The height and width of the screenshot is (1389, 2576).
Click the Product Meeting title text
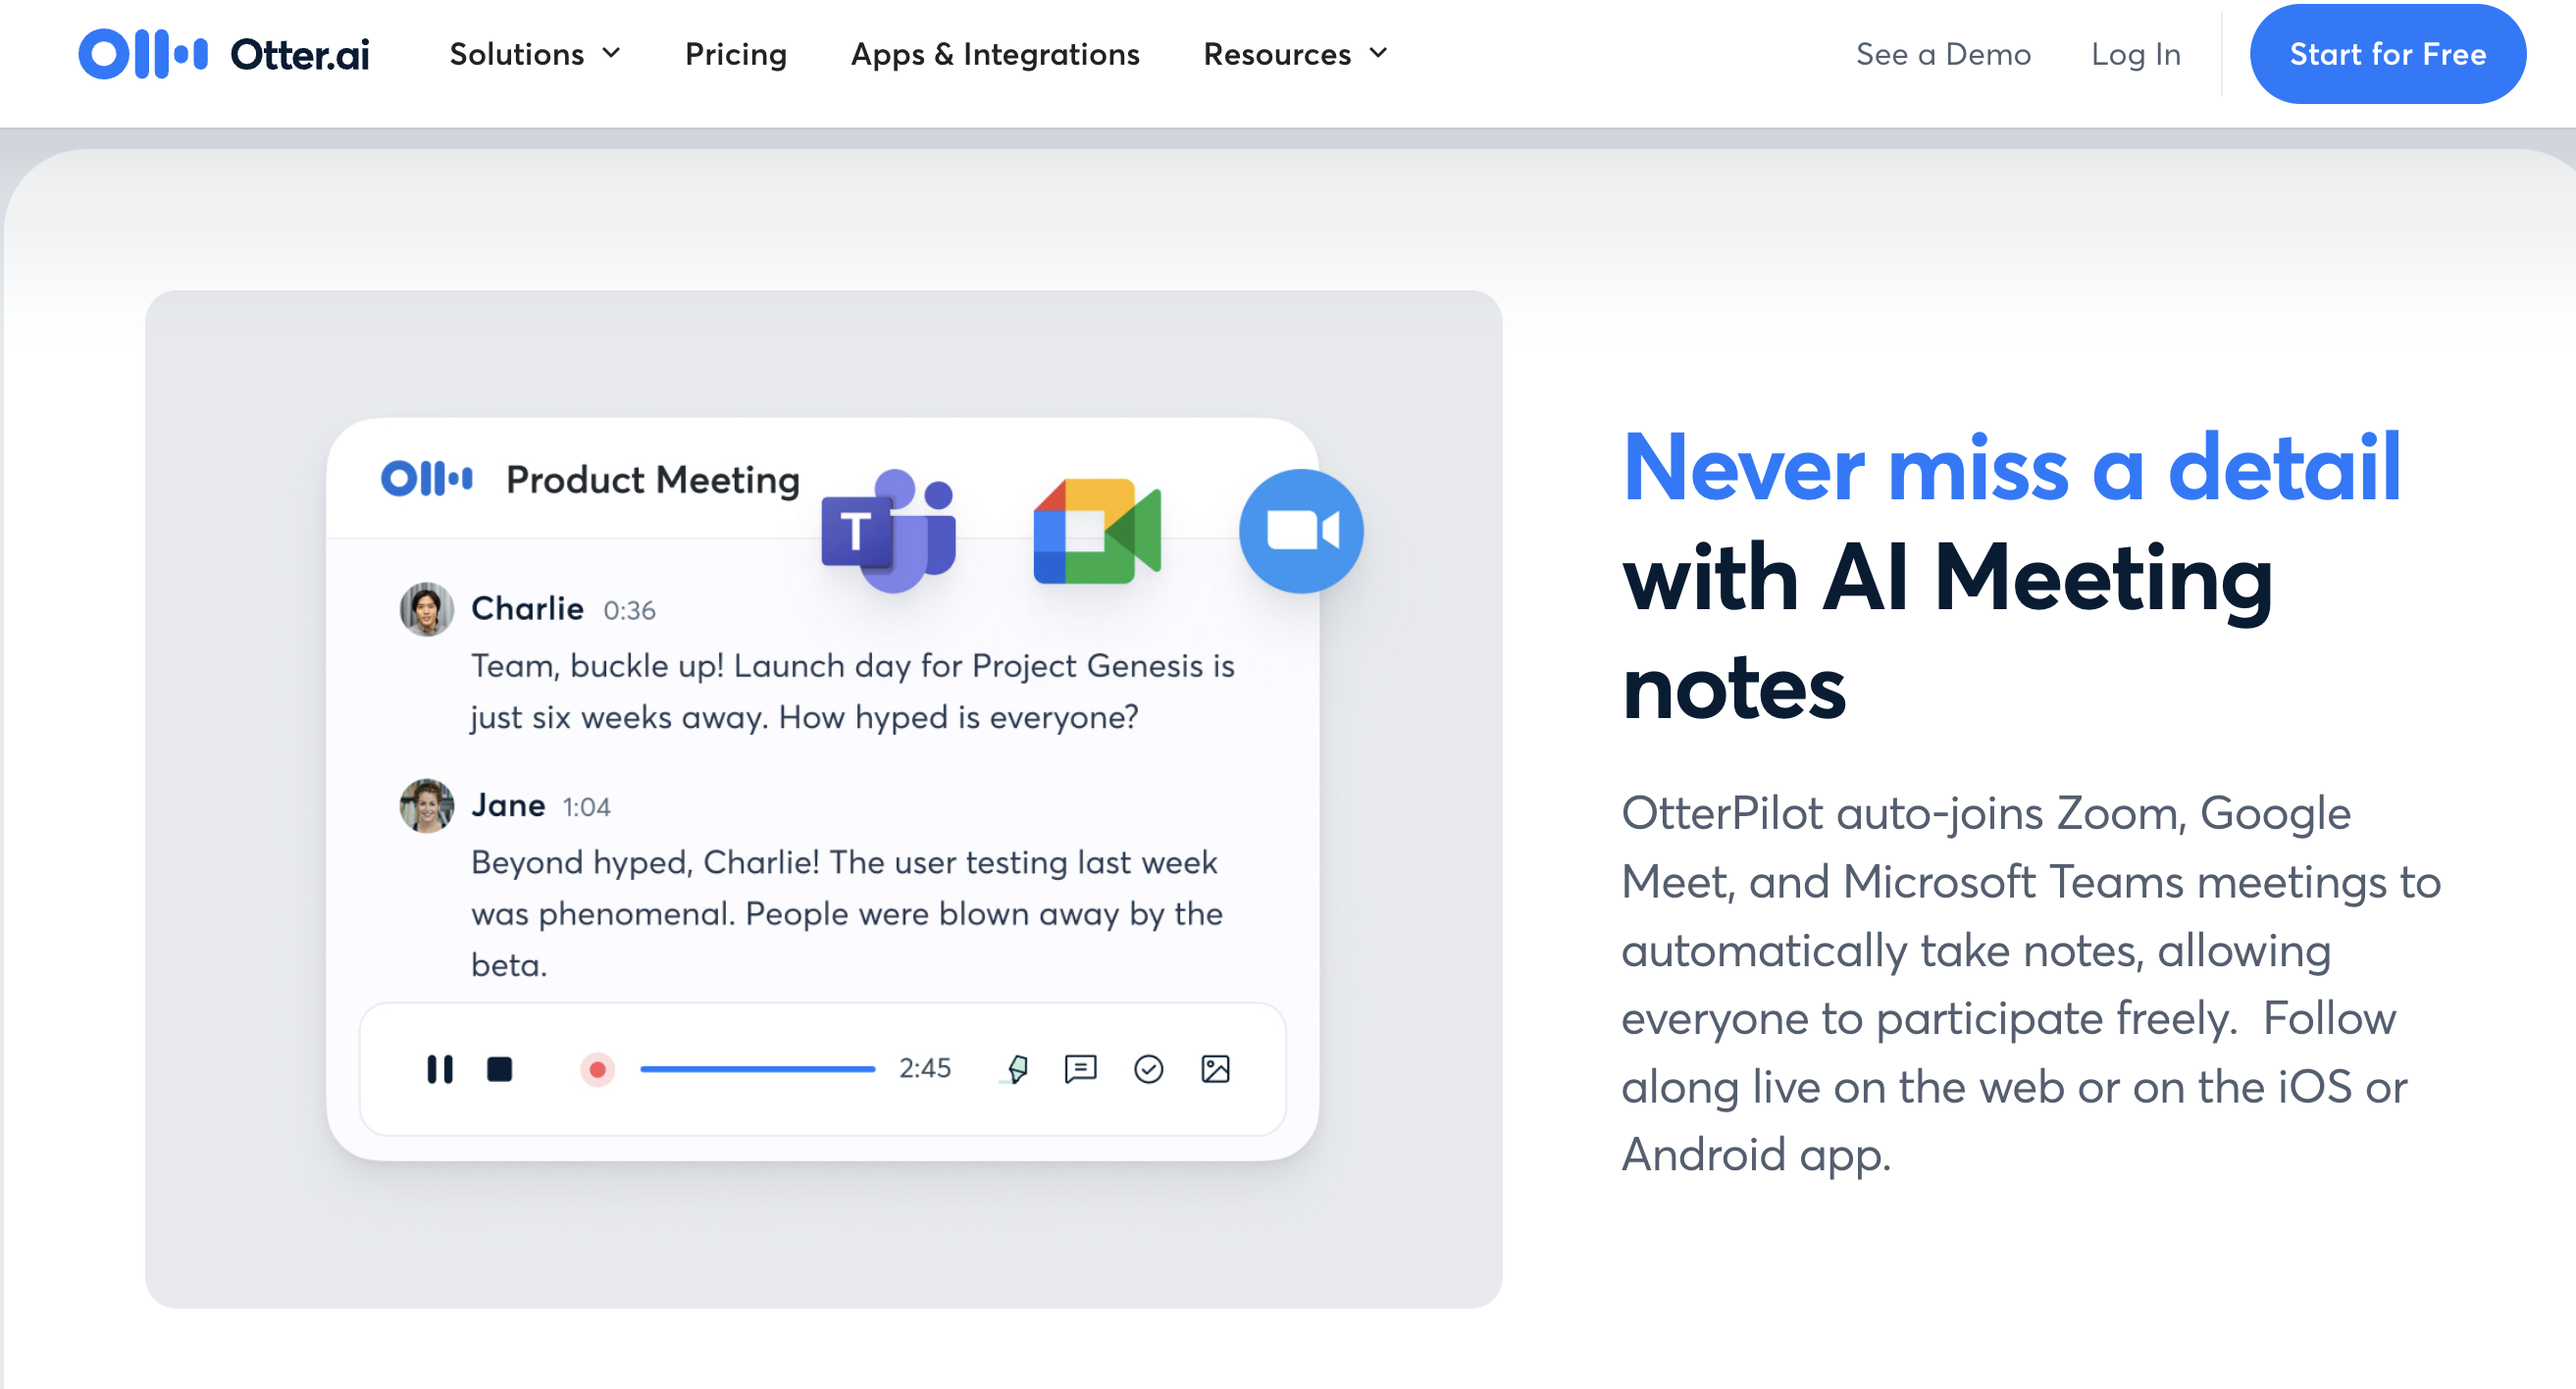[x=652, y=480]
